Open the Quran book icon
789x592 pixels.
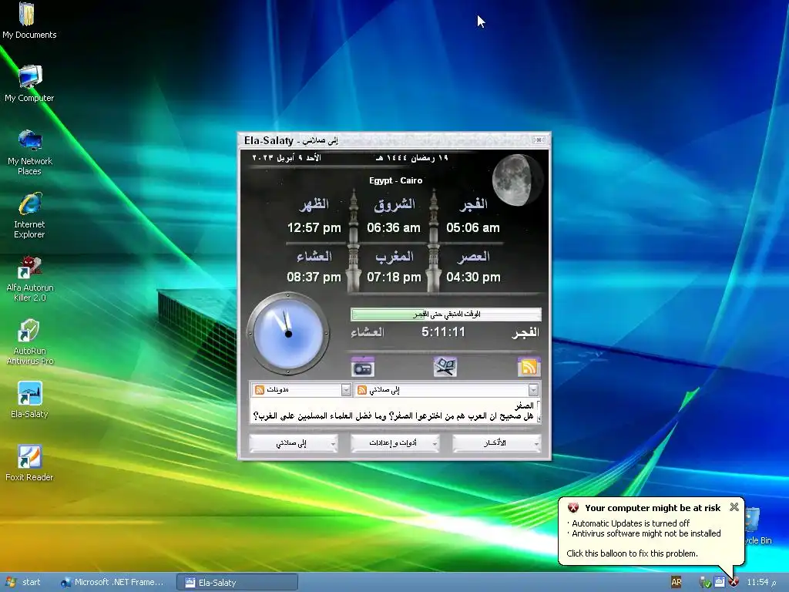[x=445, y=366]
